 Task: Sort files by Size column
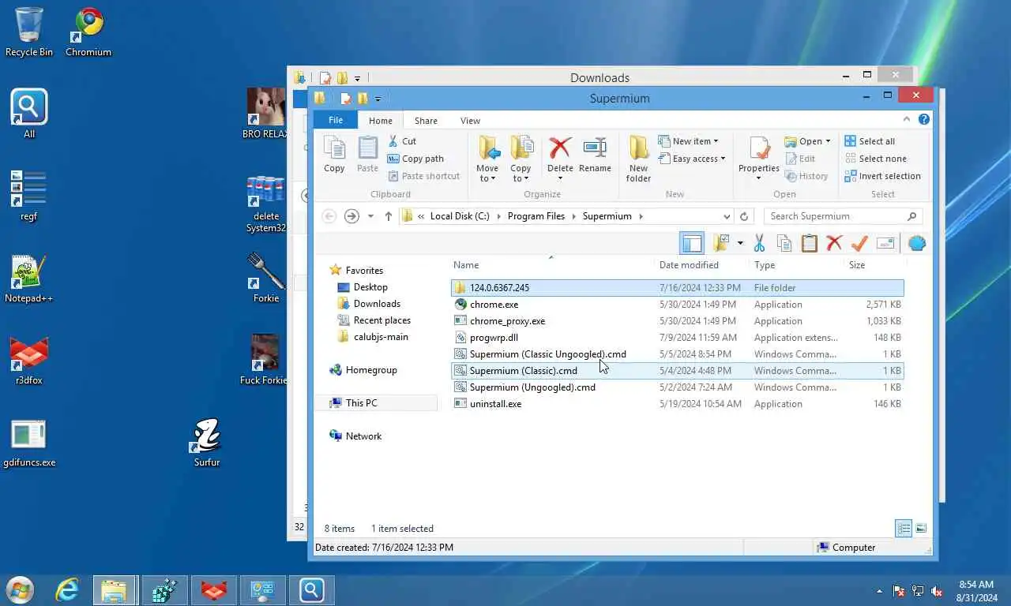pos(856,265)
